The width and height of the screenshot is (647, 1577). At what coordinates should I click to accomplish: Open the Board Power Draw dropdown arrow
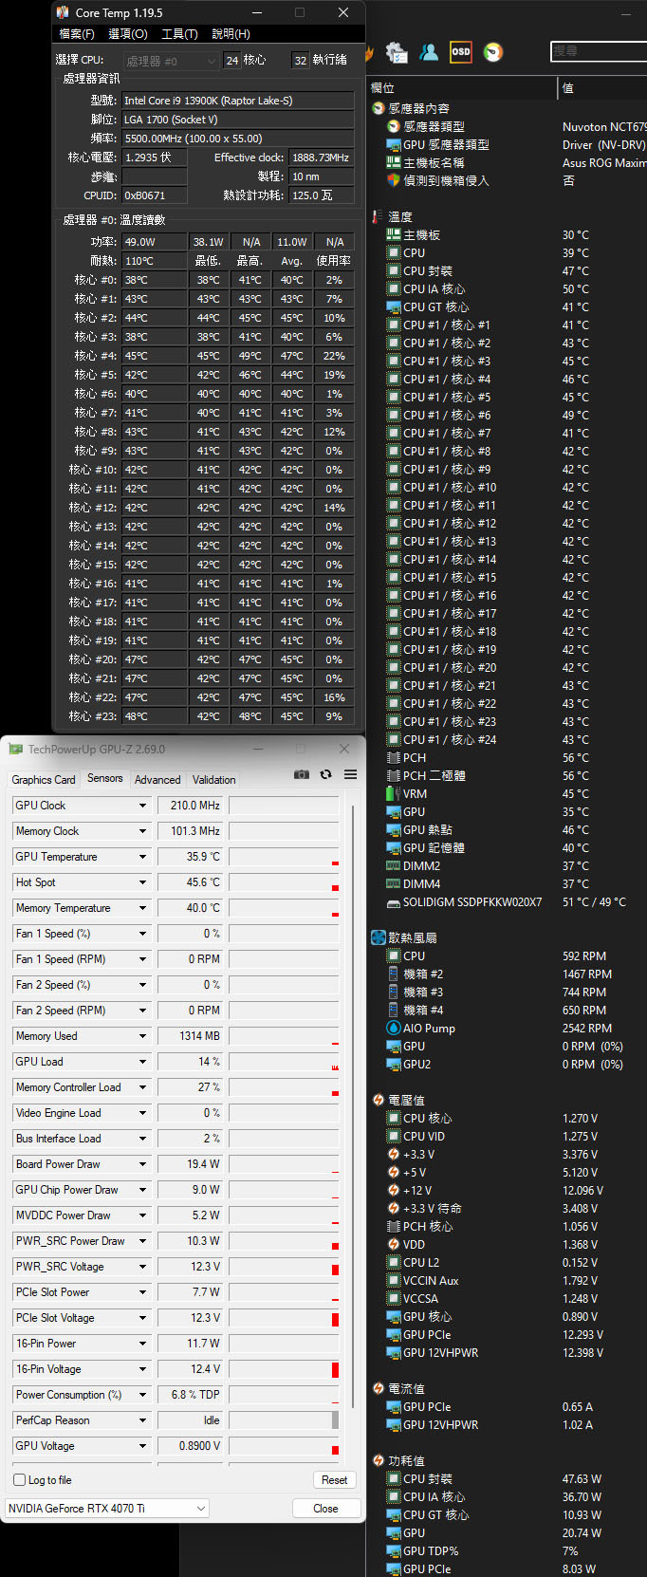coord(143,1164)
